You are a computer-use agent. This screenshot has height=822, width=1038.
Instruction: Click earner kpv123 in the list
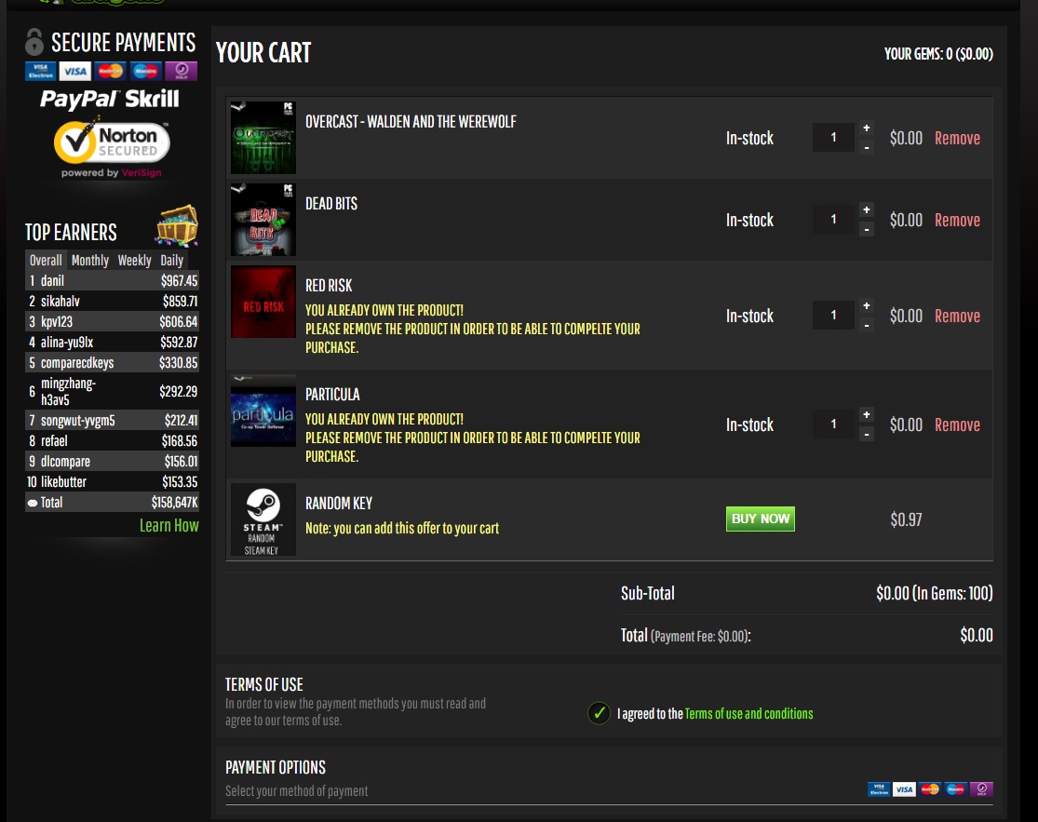coord(112,322)
